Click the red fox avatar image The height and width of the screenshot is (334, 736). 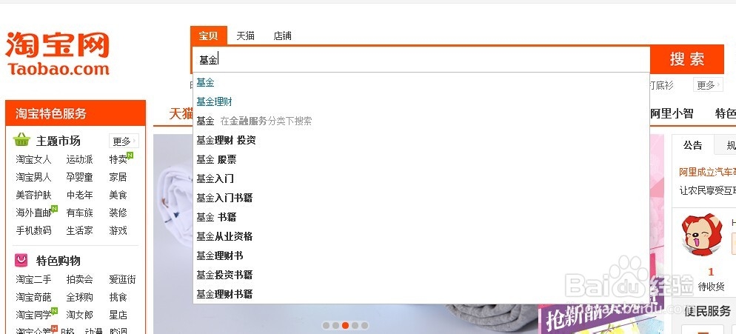[x=702, y=235]
